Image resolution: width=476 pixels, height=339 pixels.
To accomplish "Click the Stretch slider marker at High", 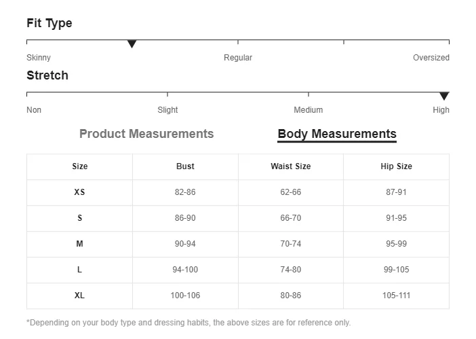I will coord(444,96).
